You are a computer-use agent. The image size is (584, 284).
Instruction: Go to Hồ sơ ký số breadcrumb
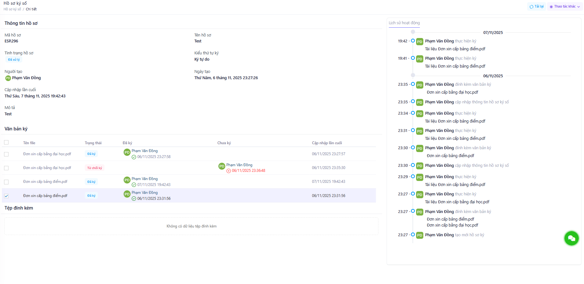pyautogui.click(x=12, y=9)
